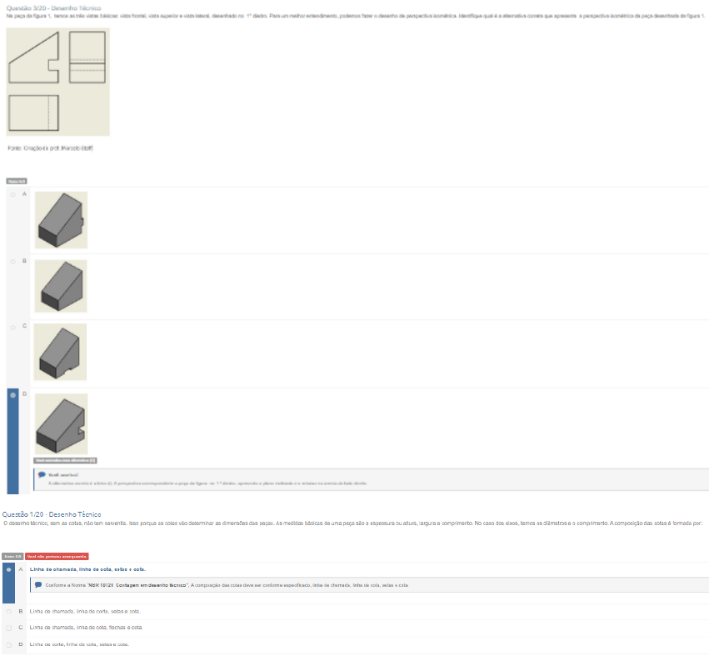
Task: Select radio for "Linha de chamada, linha de cota, setas e cota"
Action: click(9, 569)
